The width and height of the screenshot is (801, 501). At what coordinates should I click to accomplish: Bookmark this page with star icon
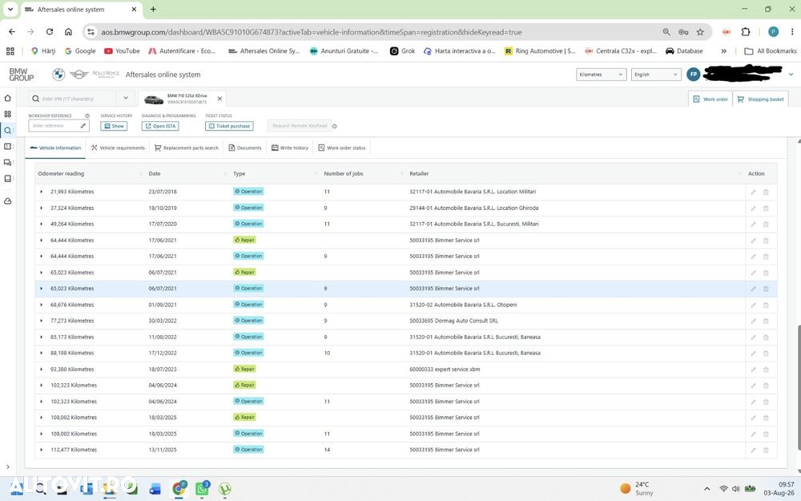tap(700, 32)
